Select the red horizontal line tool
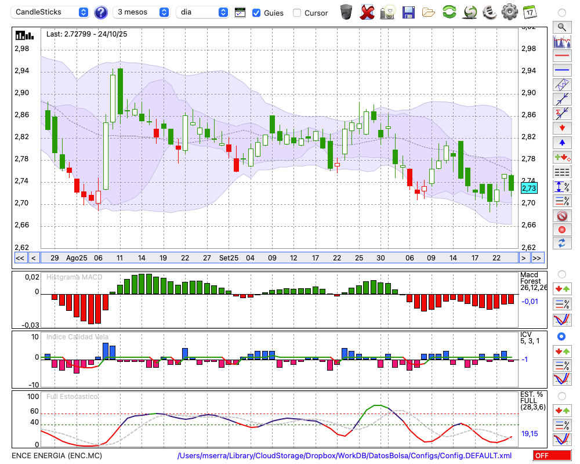Screen dimensions: 580x464 click(561, 56)
